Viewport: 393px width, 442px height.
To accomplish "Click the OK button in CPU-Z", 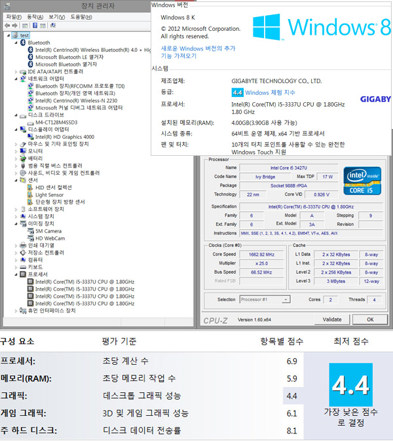I will (x=370, y=320).
